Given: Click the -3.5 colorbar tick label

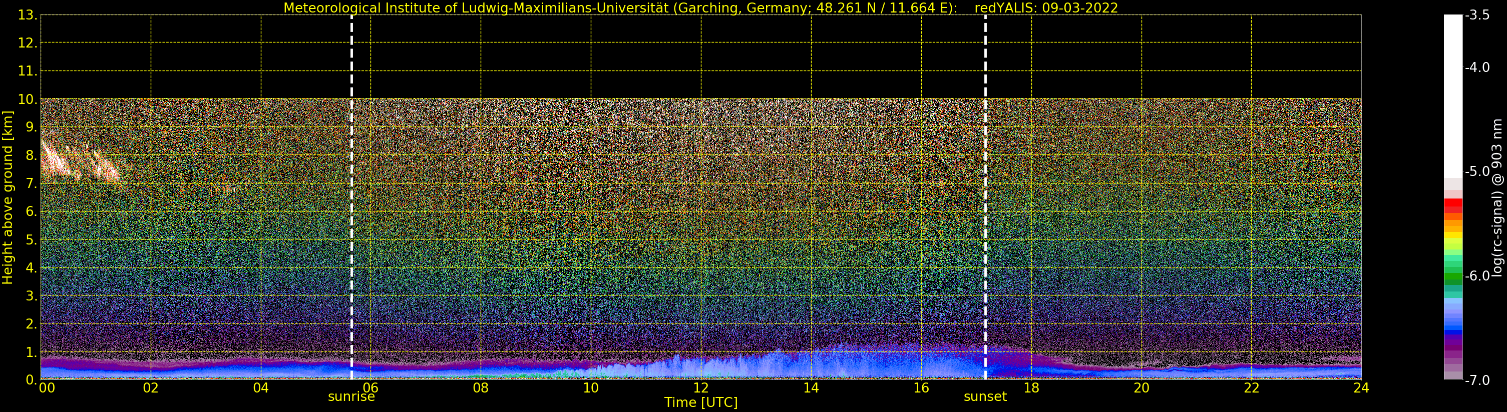Looking at the screenshot, I should (1477, 15).
